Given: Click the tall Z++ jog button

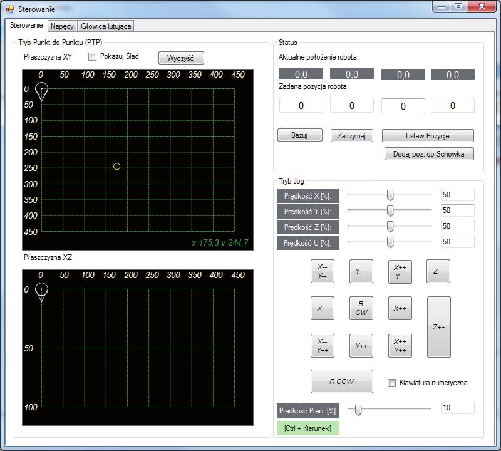Looking at the screenshot, I should click(439, 327).
